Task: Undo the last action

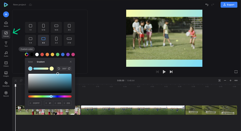Action: [207, 5]
